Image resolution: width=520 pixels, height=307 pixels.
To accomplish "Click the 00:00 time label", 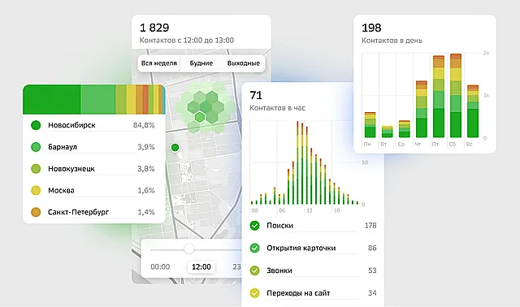I will tap(160, 267).
